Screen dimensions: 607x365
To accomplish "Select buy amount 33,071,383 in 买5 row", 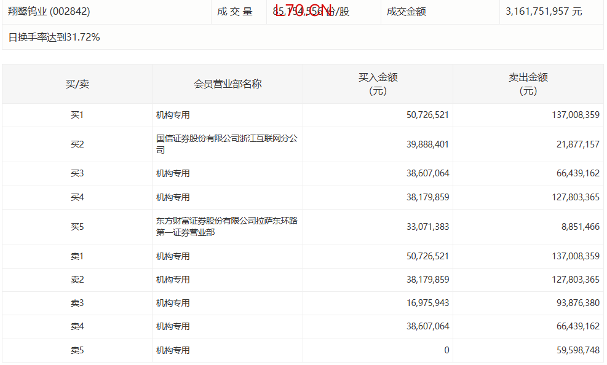I will 424,227.
